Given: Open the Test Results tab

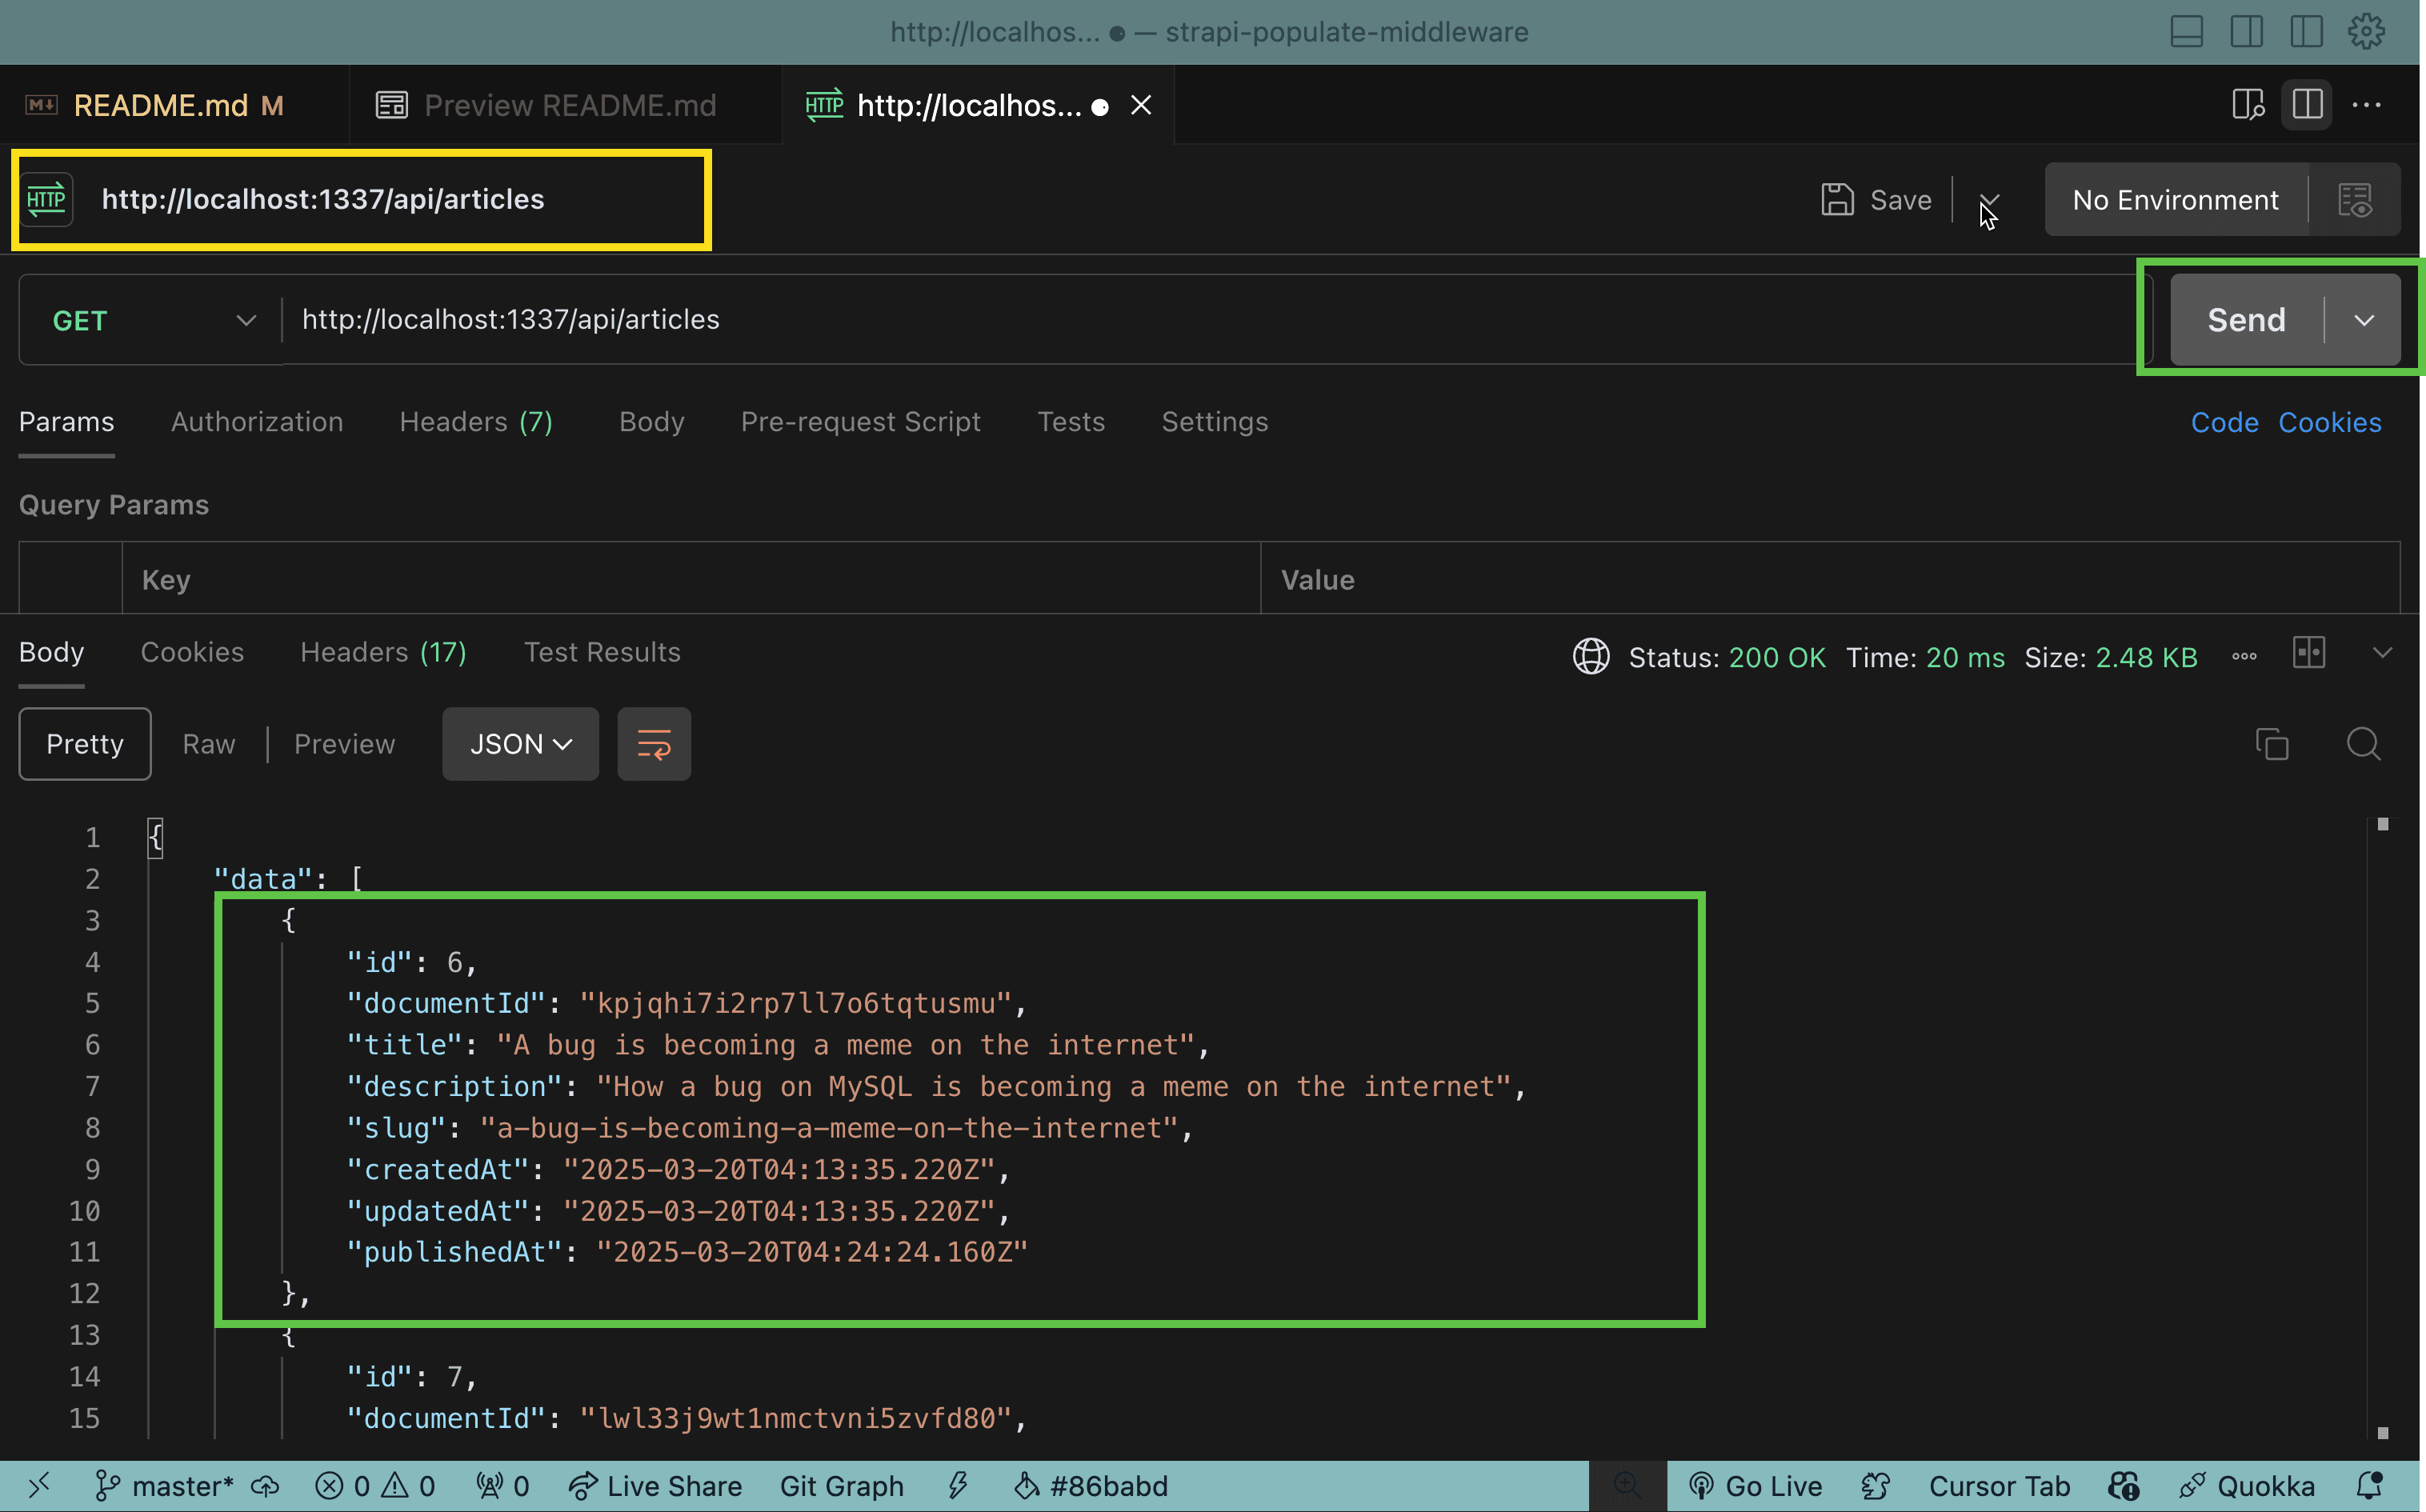Looking at the screenshot, I should 602,652.
